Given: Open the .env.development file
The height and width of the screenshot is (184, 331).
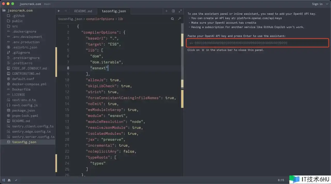Looking at the screenshot, I should tap(28, 37).
